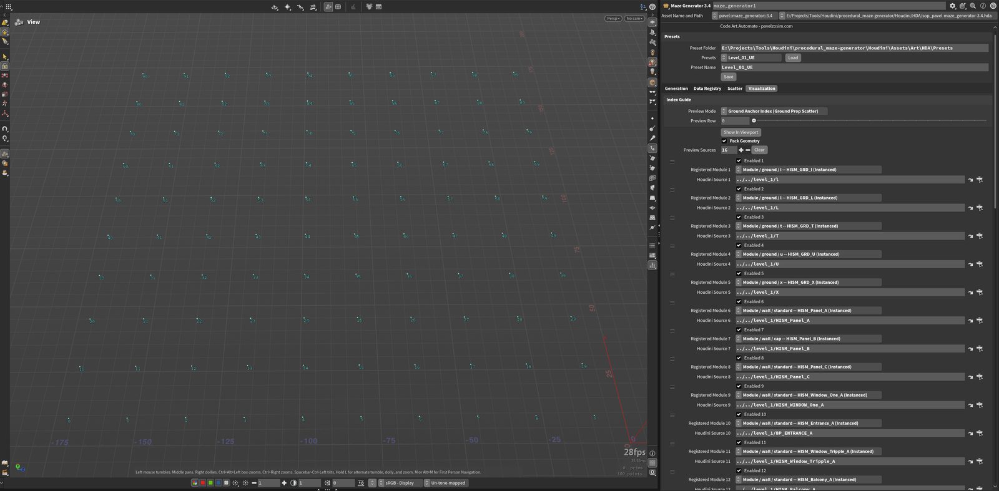Click the Save preset button
This screenshot has width=999, height=491.
click(x=729, y=77)
